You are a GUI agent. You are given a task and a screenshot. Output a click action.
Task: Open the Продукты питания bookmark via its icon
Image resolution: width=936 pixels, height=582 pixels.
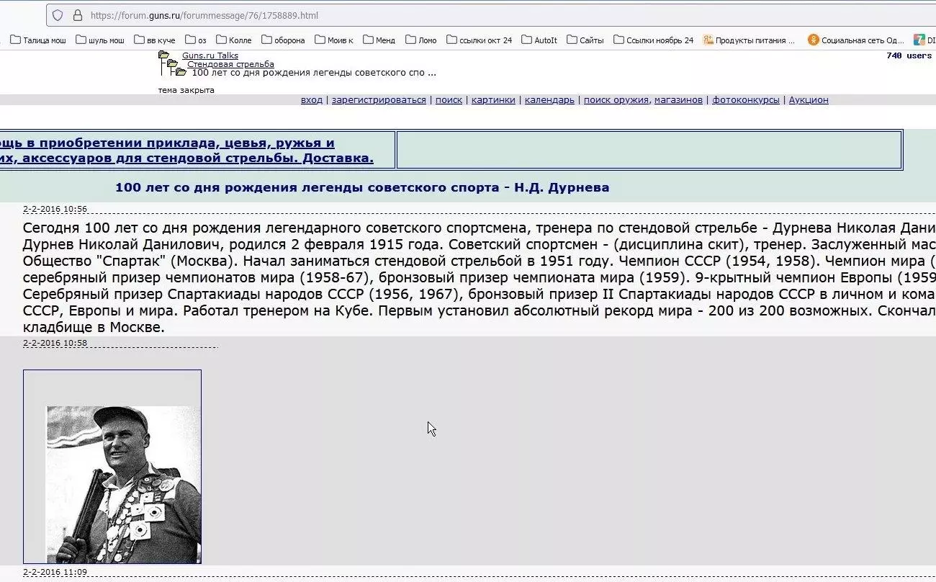coord(708,40)
